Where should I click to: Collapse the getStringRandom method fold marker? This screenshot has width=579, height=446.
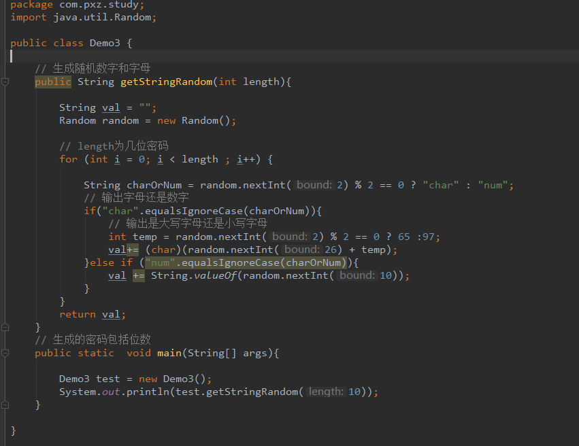5,82
